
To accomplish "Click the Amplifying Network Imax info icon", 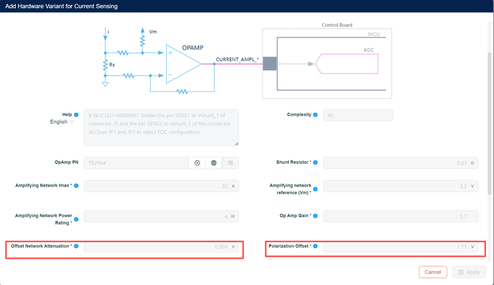I will (76, 186).
